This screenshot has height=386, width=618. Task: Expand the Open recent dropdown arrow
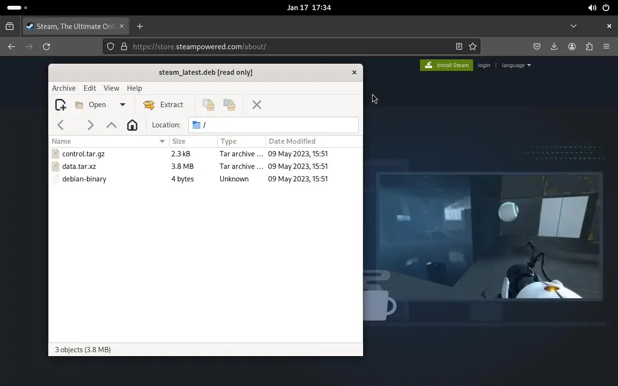click(x=123, y=105)
